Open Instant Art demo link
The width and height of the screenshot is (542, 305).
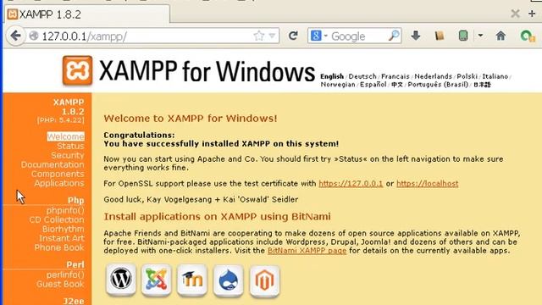coord(62,238)
